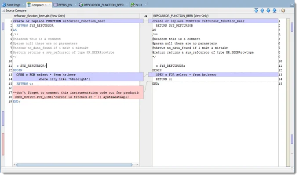Click top purple marker in left gutter

coord(3,26)
